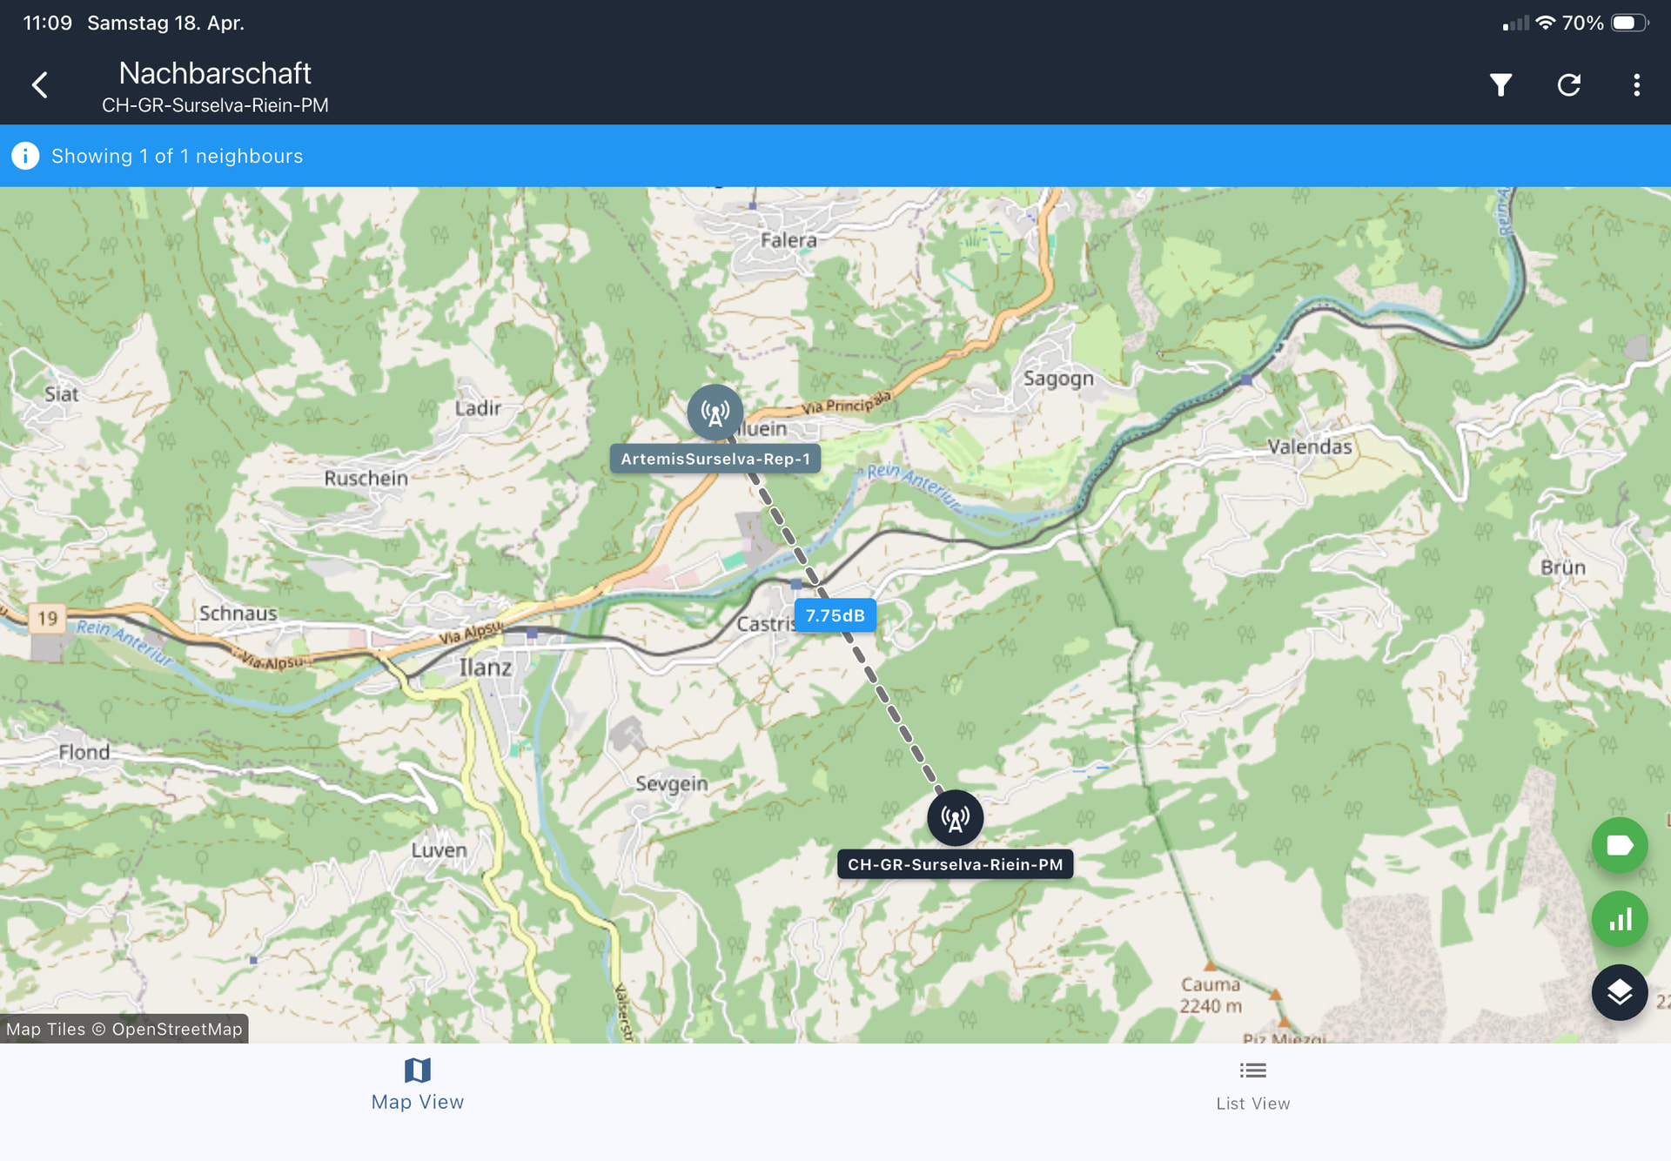Switch to Map View tab
The image size is (1671, 1161).
coord(418,1084)
